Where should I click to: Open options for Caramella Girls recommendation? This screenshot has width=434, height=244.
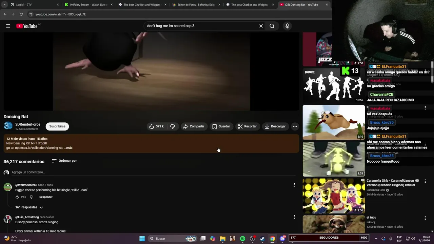[x=425, y=181]
